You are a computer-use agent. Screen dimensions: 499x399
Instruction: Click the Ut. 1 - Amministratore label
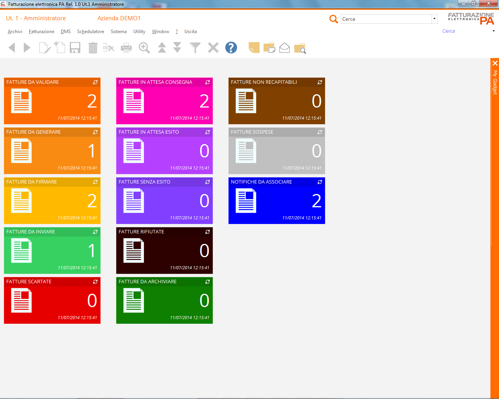[x=36, y=18]
